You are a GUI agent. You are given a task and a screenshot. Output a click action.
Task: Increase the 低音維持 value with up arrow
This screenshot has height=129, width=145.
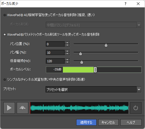point(67,60)
